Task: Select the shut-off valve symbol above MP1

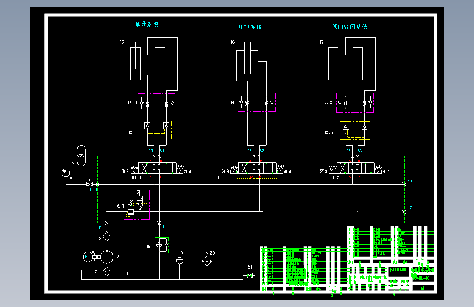Action: tap(90, 184)
